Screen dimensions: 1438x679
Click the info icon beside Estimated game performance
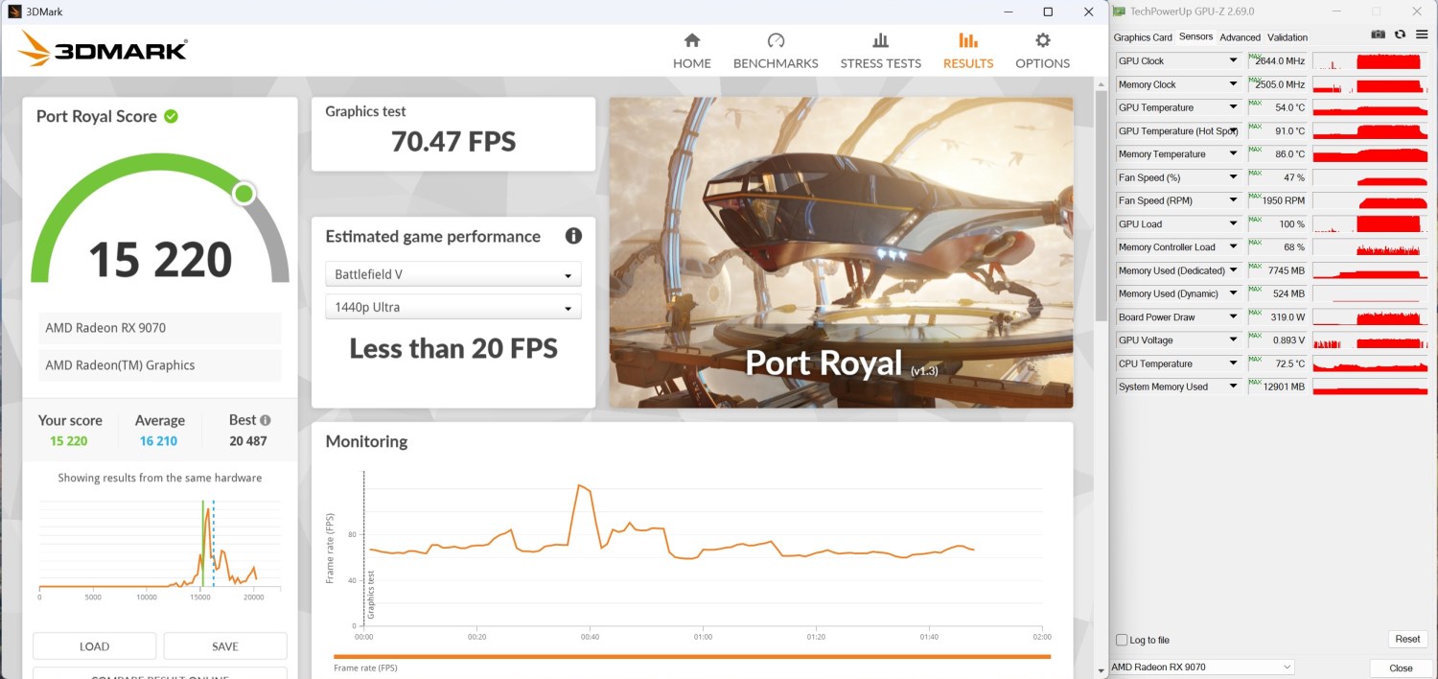pyautogui.click(x=573, y=236)
